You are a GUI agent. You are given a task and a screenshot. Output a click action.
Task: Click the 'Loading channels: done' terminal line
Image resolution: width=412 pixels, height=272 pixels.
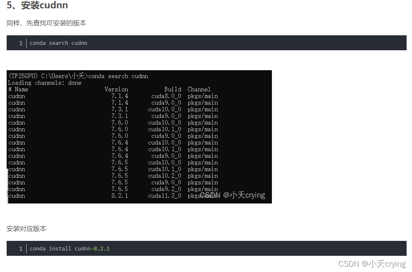click(x=44, y=83)
